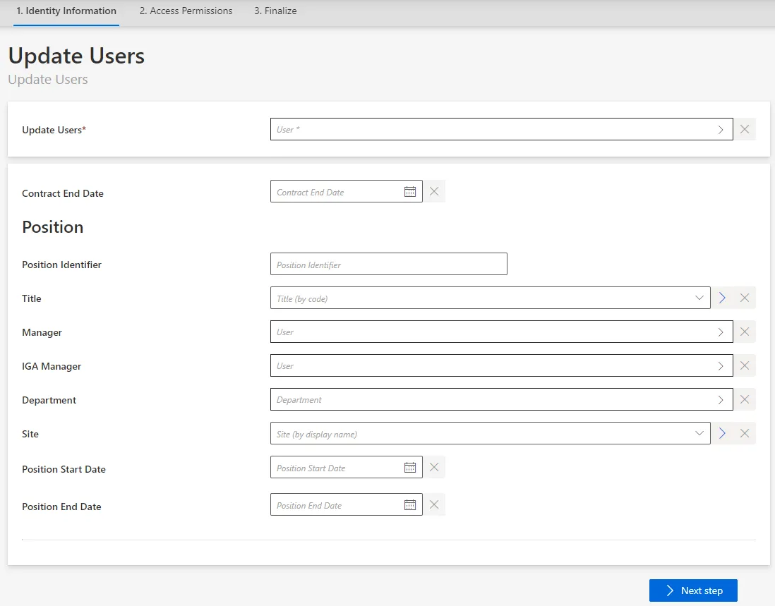Image resolution: width=775 pixels, height=606 pixels.
Task: Open Title picker with blue chevron
Action: [722, 298]
